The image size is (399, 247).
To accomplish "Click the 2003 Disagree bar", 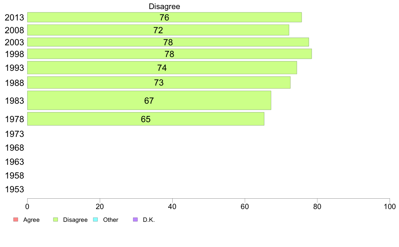I will (168, 42).
